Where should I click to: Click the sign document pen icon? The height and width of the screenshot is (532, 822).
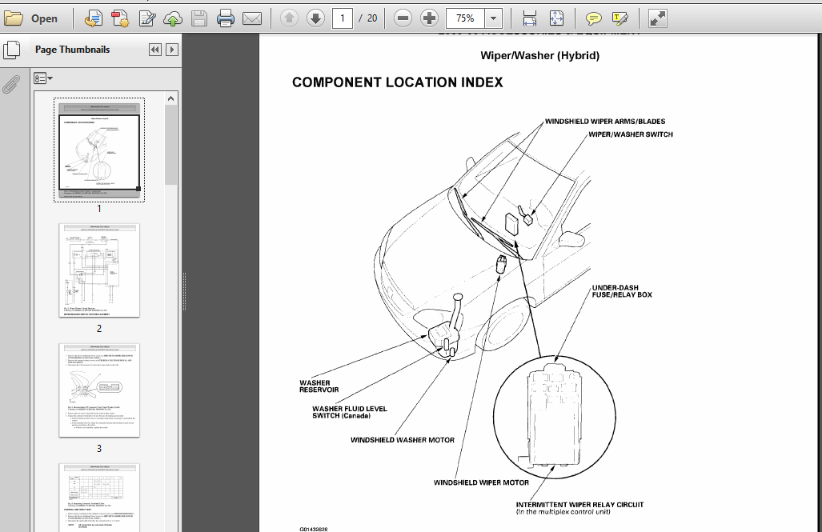coord(146,19)
